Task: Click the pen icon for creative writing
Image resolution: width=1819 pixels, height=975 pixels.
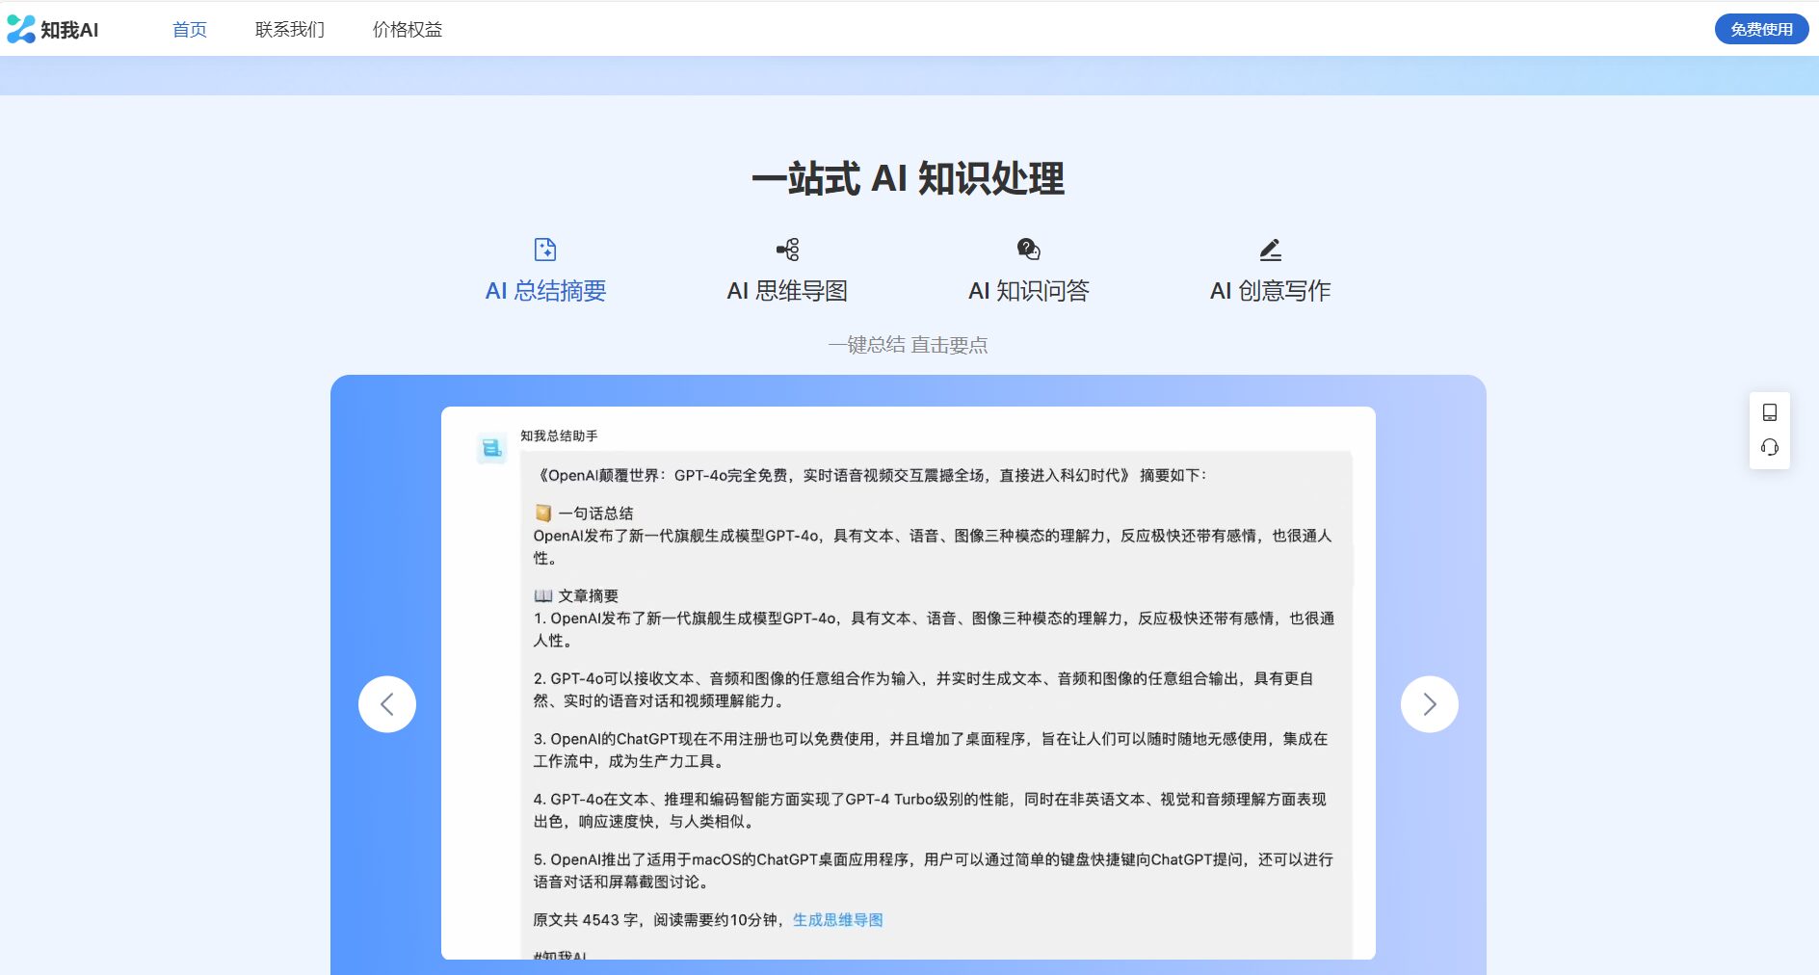Action: pos(1270,250)
